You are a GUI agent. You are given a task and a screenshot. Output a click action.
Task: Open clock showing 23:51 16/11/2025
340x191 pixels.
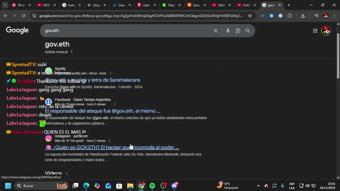[328, 186]
